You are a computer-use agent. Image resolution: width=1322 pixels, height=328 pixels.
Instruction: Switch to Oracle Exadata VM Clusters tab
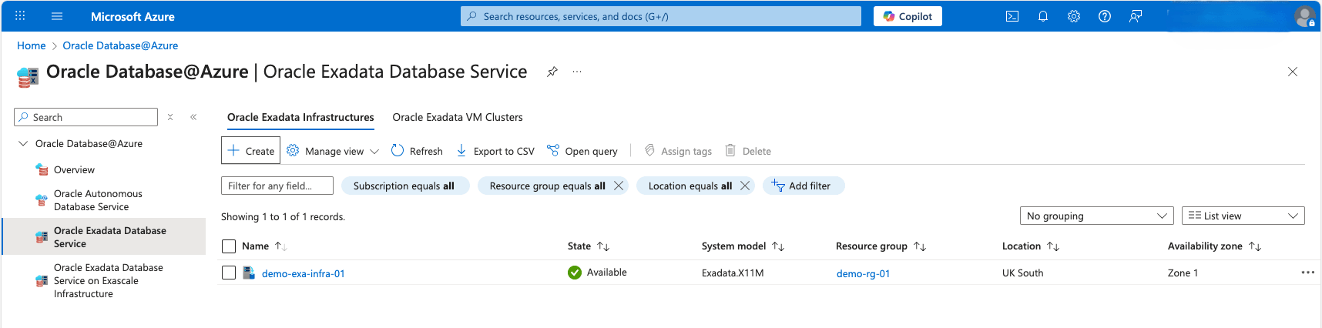coord(458,117)
